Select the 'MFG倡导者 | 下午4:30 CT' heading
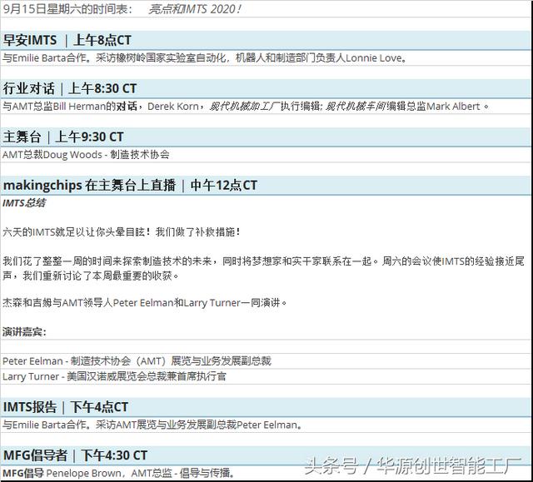This screenshot has height=482, width=533. pos(75,455)
